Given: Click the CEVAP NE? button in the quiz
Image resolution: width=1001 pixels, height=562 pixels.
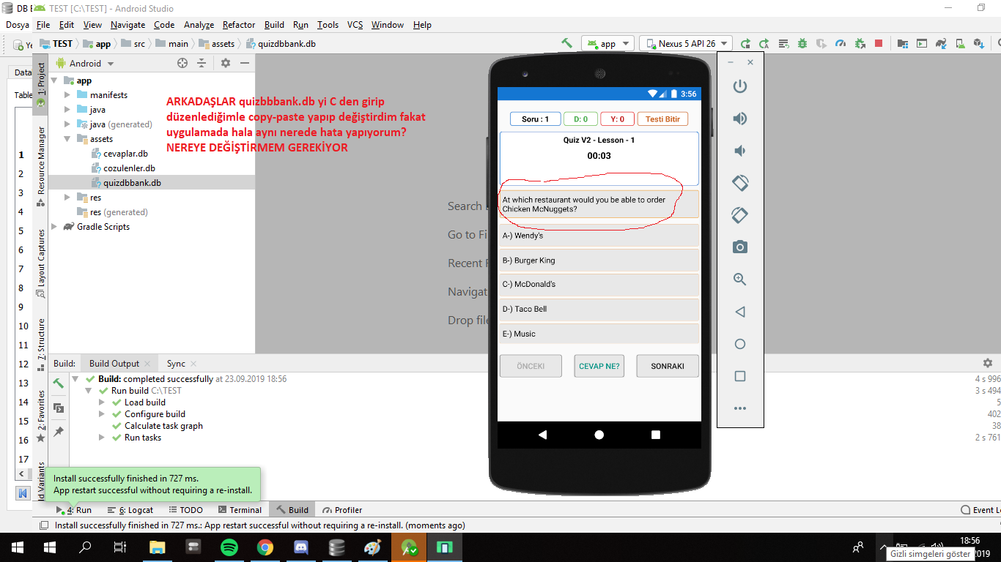Looking at the screenshot, I should coord(599,366).
